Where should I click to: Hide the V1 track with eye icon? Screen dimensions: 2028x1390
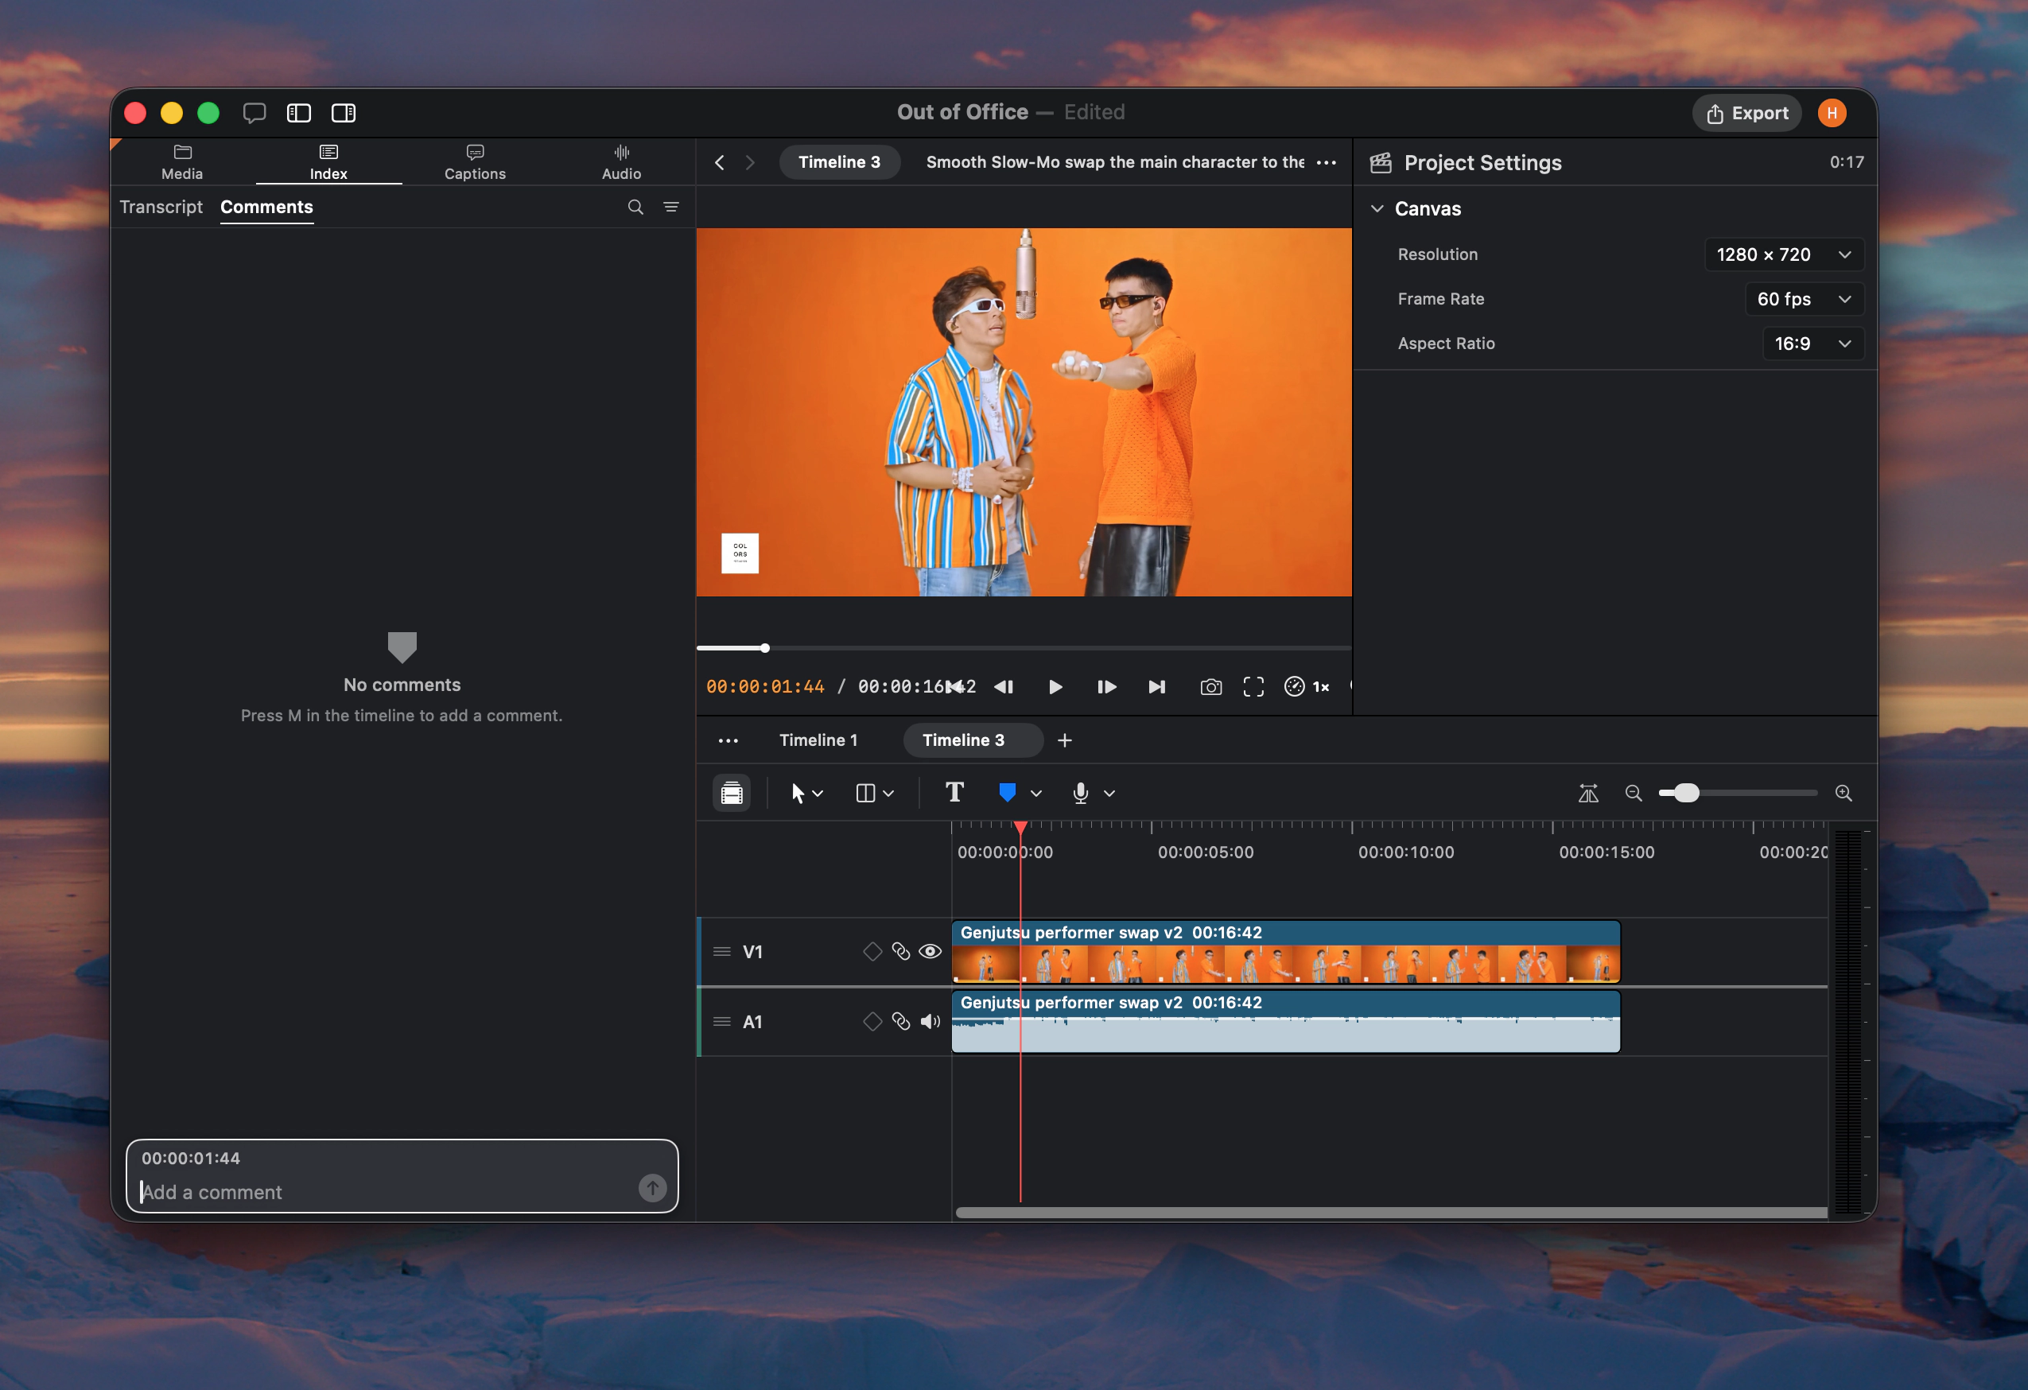click(930, 951)
